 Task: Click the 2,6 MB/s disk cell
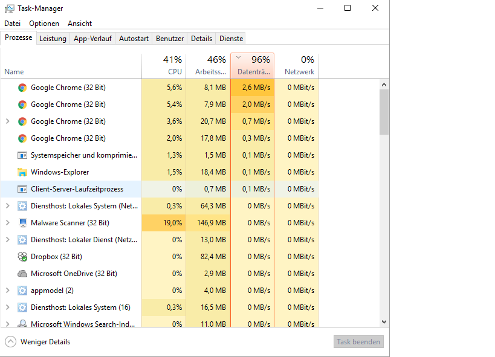(252, 88)
